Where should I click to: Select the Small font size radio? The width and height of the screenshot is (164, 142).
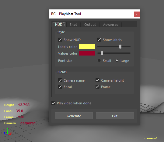tap(99, 60)
